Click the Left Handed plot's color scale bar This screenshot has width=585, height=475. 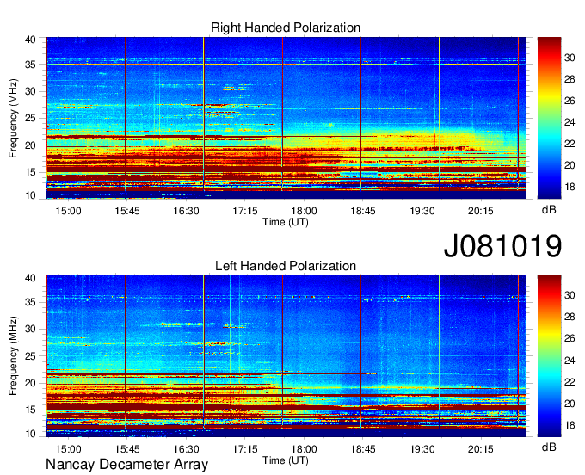549,355
